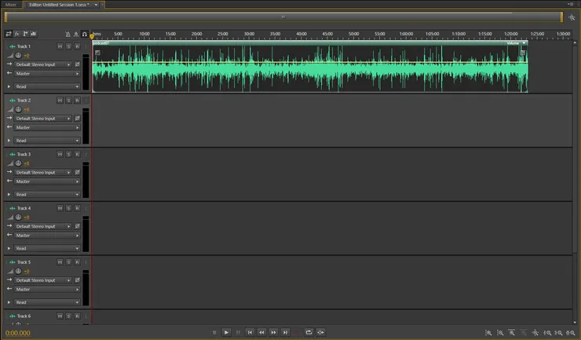This screenshot has height=340, width=581.
Task: Rewind the playhead
Action: pos(261,333)
